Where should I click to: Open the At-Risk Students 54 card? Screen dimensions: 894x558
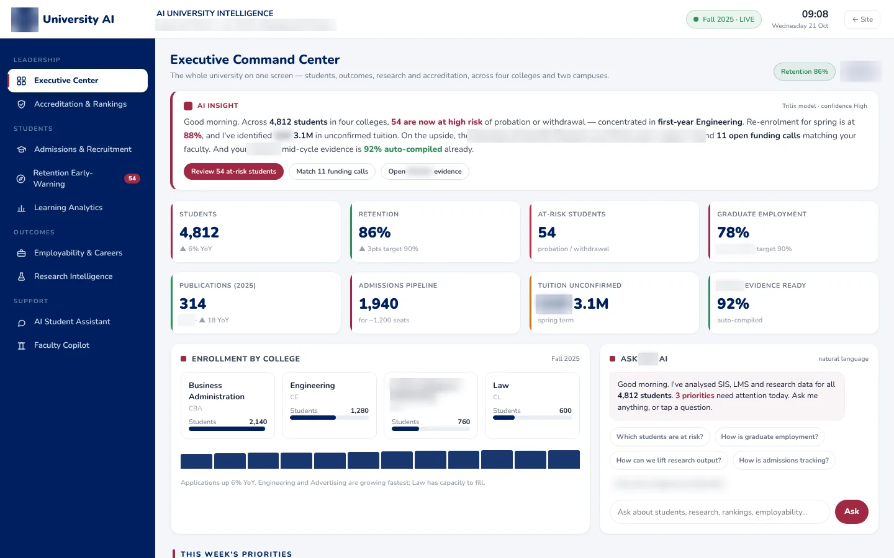(x=615, y=231)
